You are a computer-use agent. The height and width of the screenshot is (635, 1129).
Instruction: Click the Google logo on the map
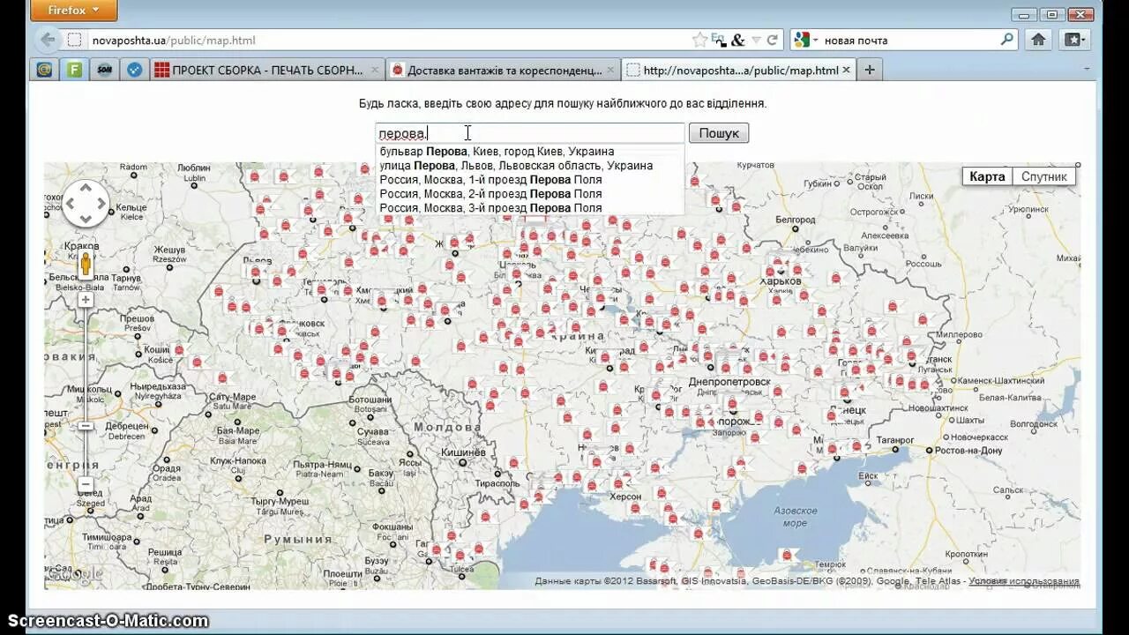77,574
